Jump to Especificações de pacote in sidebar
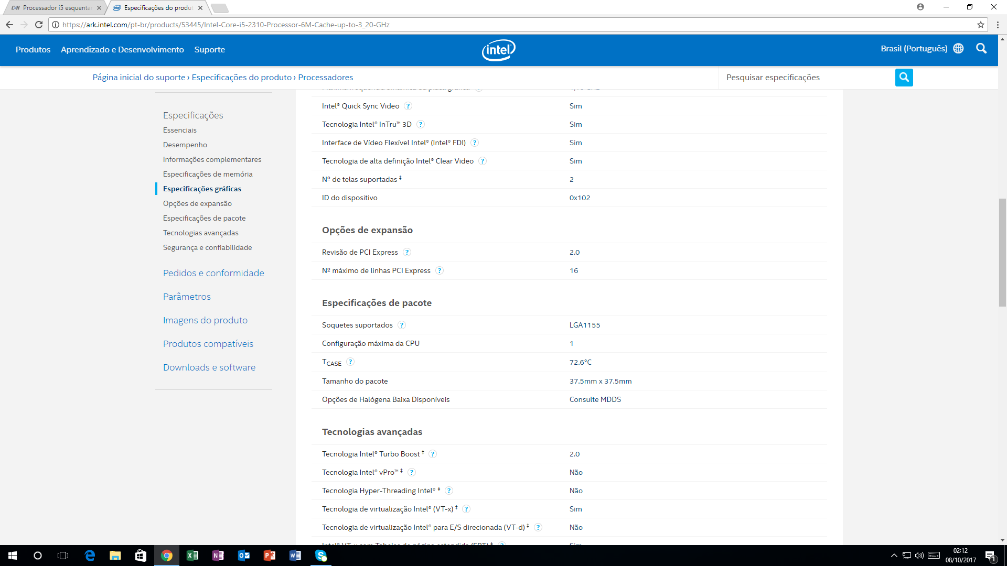The width and height of the screenshot is (1007, 566). pyautogui.click(x=204, y=219)
